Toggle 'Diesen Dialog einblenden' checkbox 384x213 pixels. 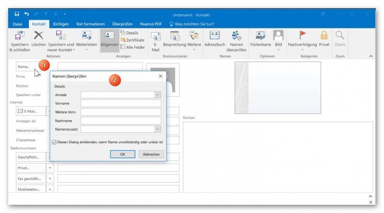point(54,142)
